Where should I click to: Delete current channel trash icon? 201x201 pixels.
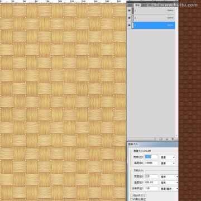173,139
